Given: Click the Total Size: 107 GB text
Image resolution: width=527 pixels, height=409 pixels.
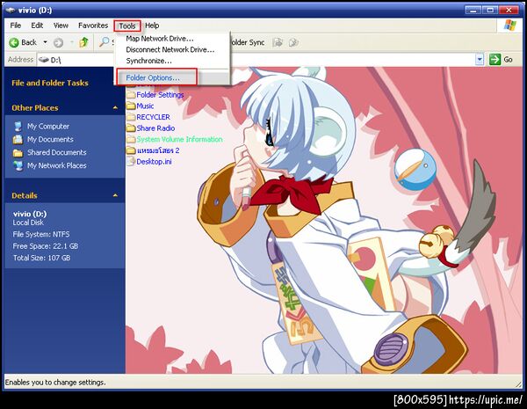Looking at the screenshot, I should 41,258.
